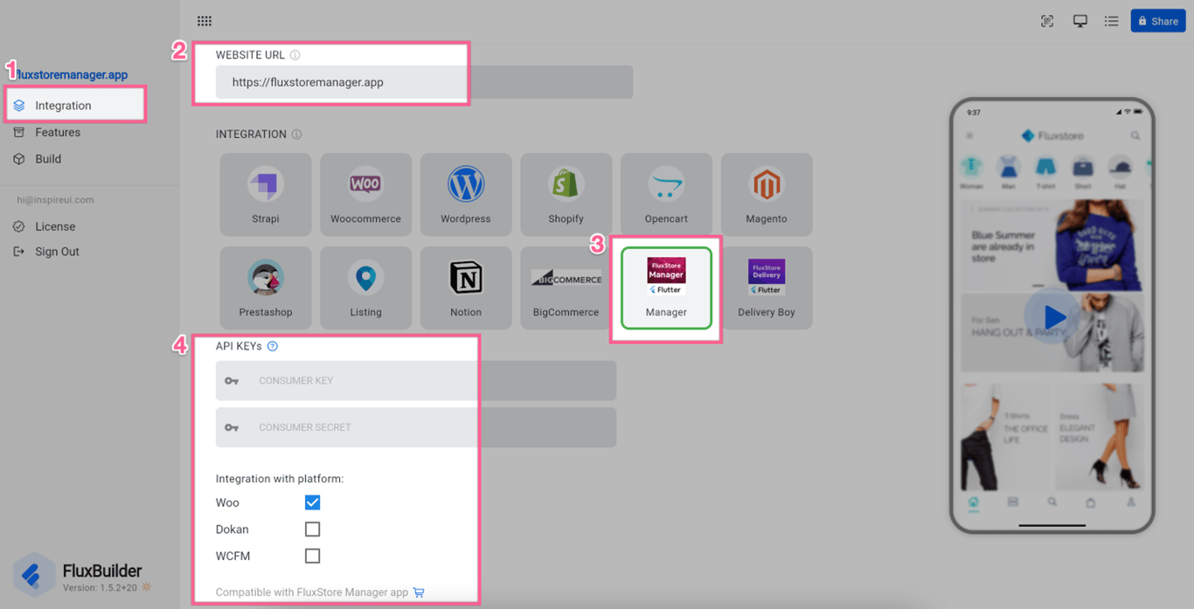Select the Prestashop integration tile
The image size is (1194, 609).
click(266, 288)
